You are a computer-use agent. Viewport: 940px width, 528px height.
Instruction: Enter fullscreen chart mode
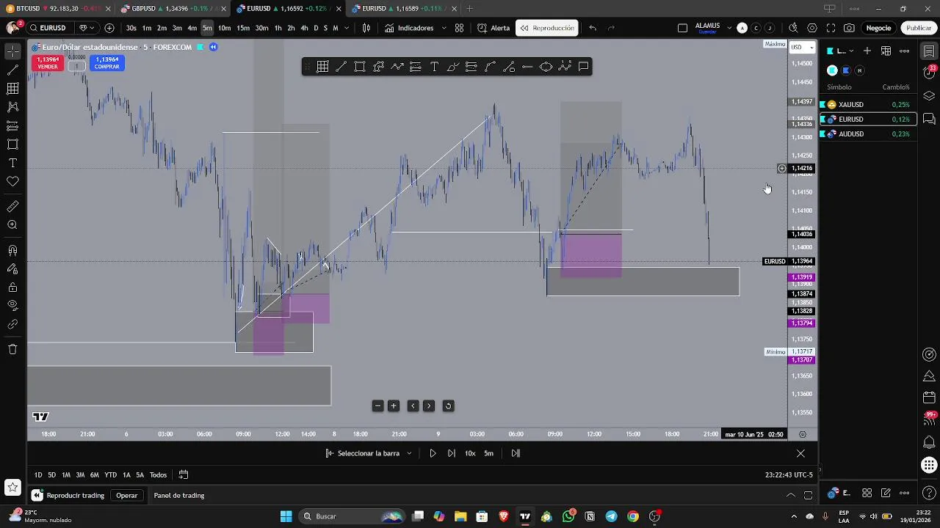click(831, 28)
